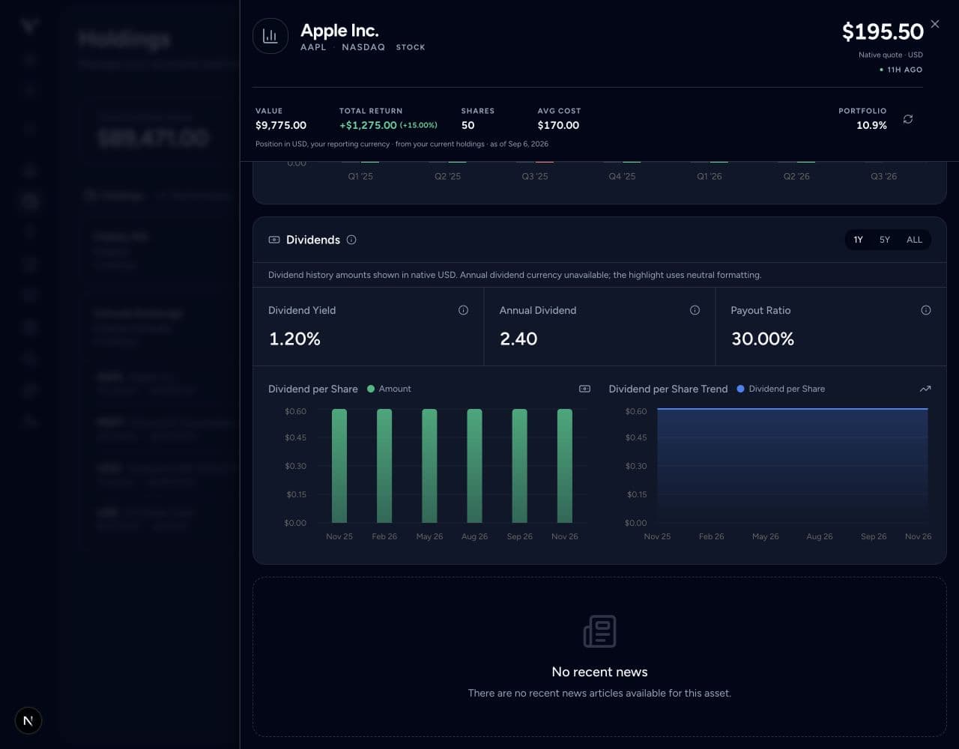Image resolution: width=959 pixels, height=749 pixels.
Task: Click the No recent news heading
Action: pos(599,672)
